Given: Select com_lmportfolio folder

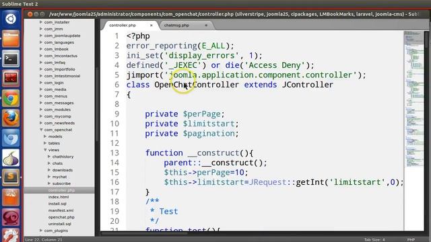Looking at the screenshot, I should coord(60,69).
